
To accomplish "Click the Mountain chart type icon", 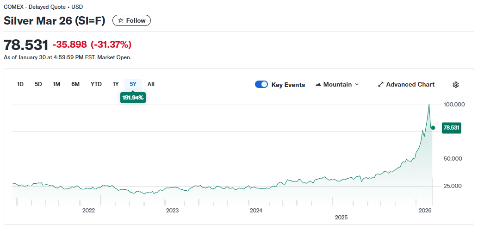I will [318, 84].
